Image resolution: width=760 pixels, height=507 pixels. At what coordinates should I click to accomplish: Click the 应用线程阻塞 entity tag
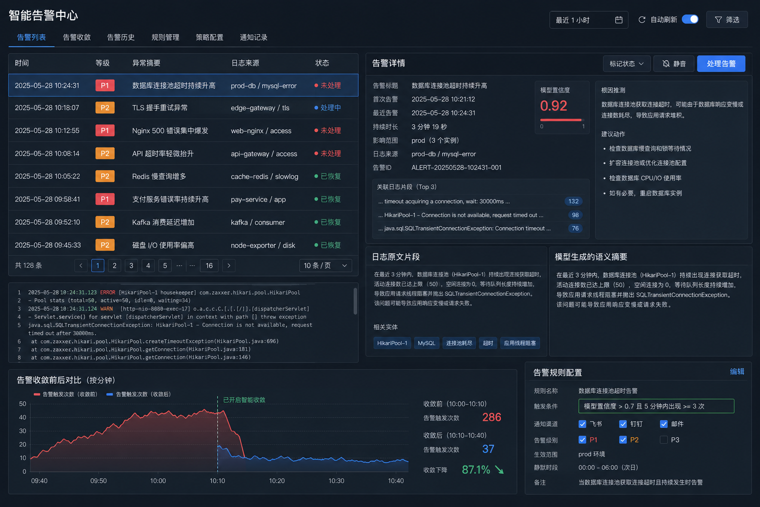point(520,343)
